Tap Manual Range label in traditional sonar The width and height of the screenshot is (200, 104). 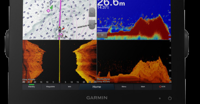point(103,28)
